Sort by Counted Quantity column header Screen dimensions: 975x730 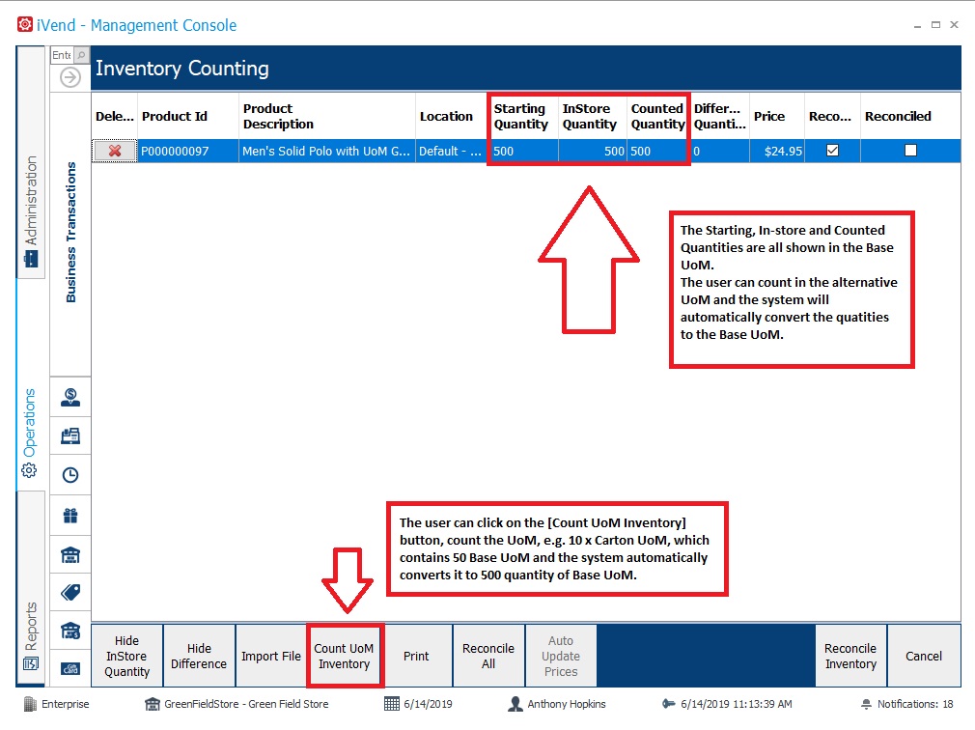click(657, 116)
